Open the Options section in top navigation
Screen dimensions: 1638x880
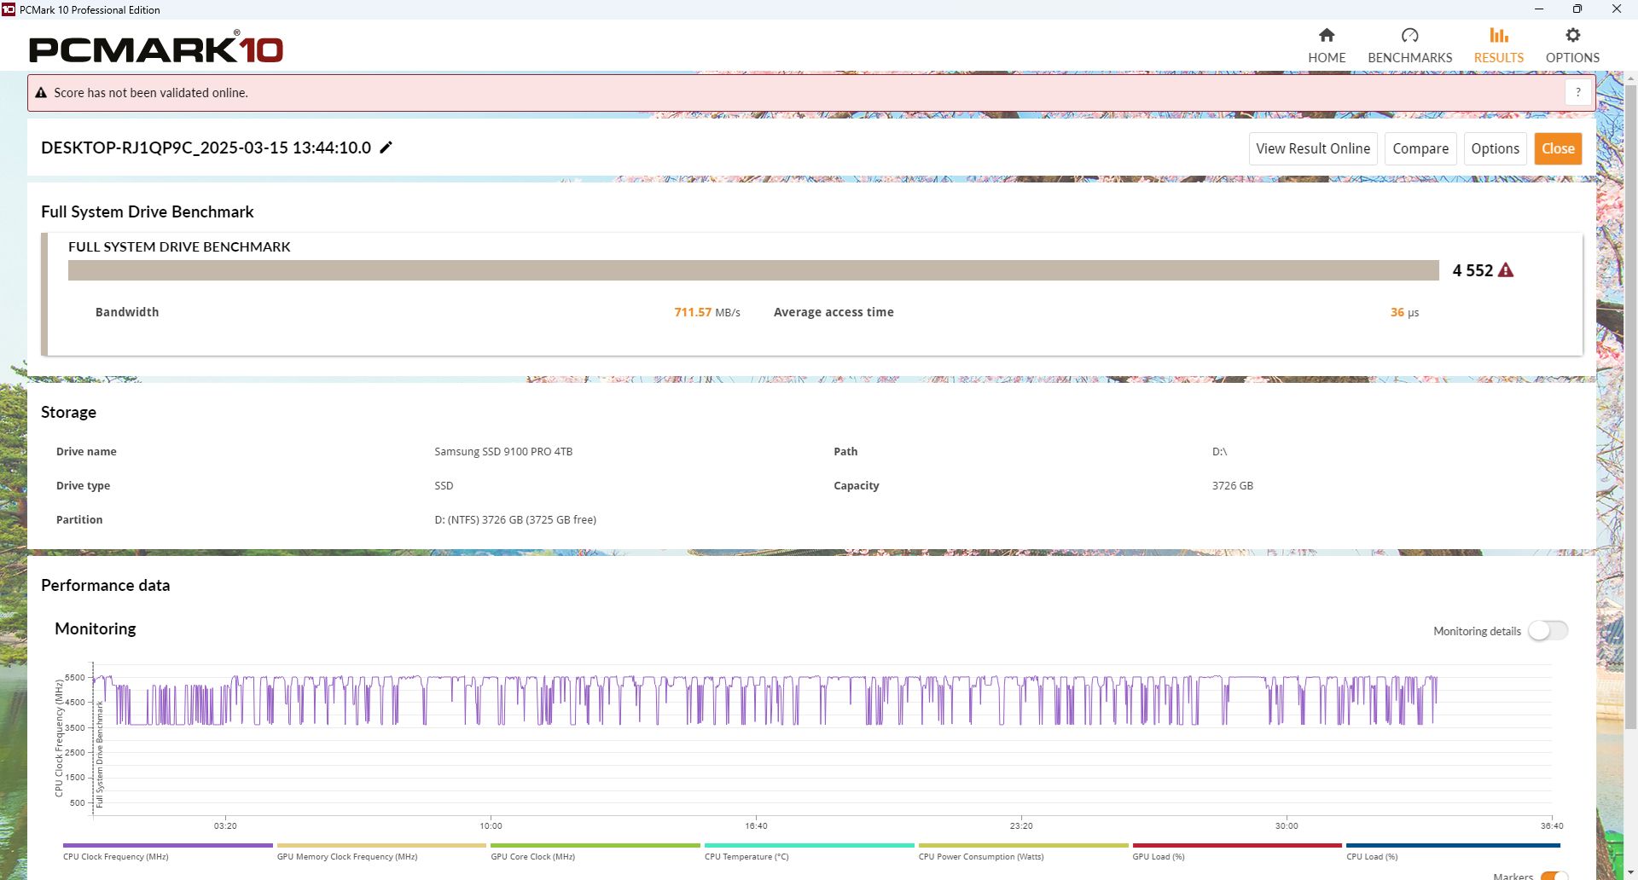1572,46
